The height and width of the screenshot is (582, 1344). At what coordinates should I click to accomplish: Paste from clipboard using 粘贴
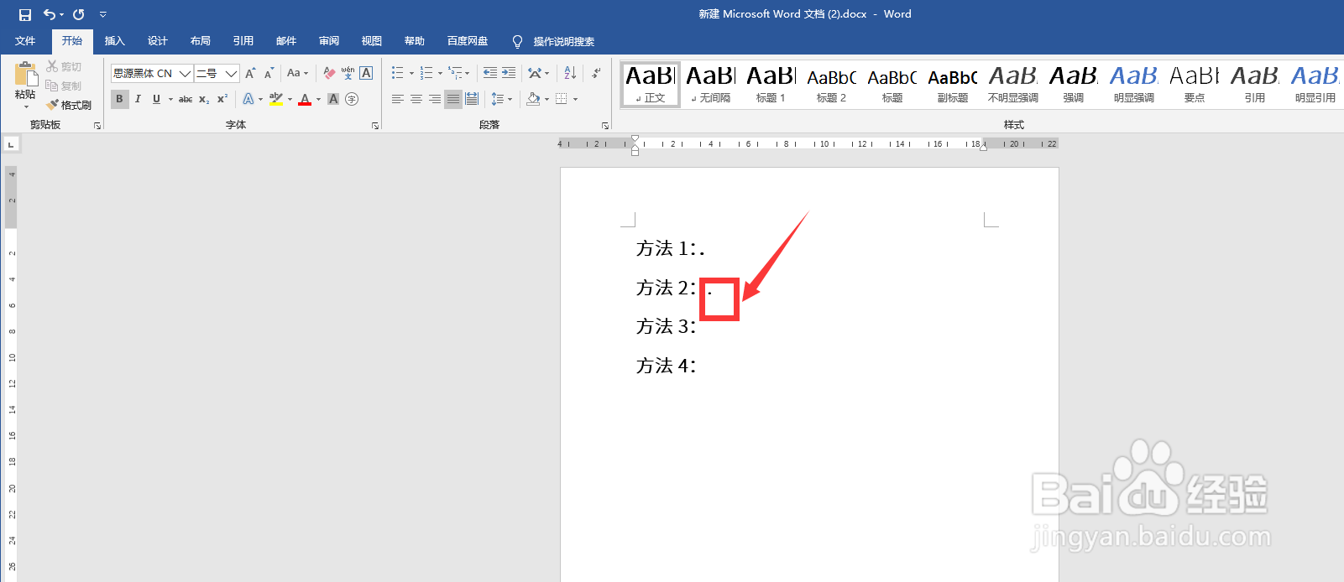(25, 85)
